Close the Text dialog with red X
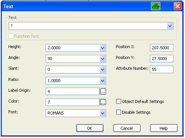 point(178,6)
